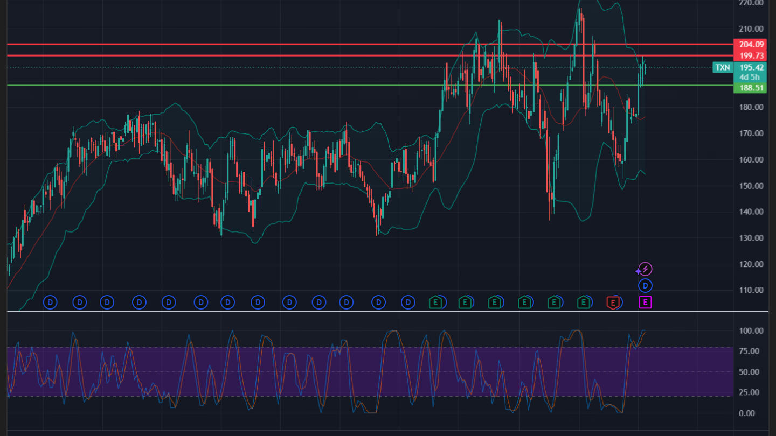Click the 50.00 level on oscillator scale
Screen dimensions: 776x436
coord(751,372)
